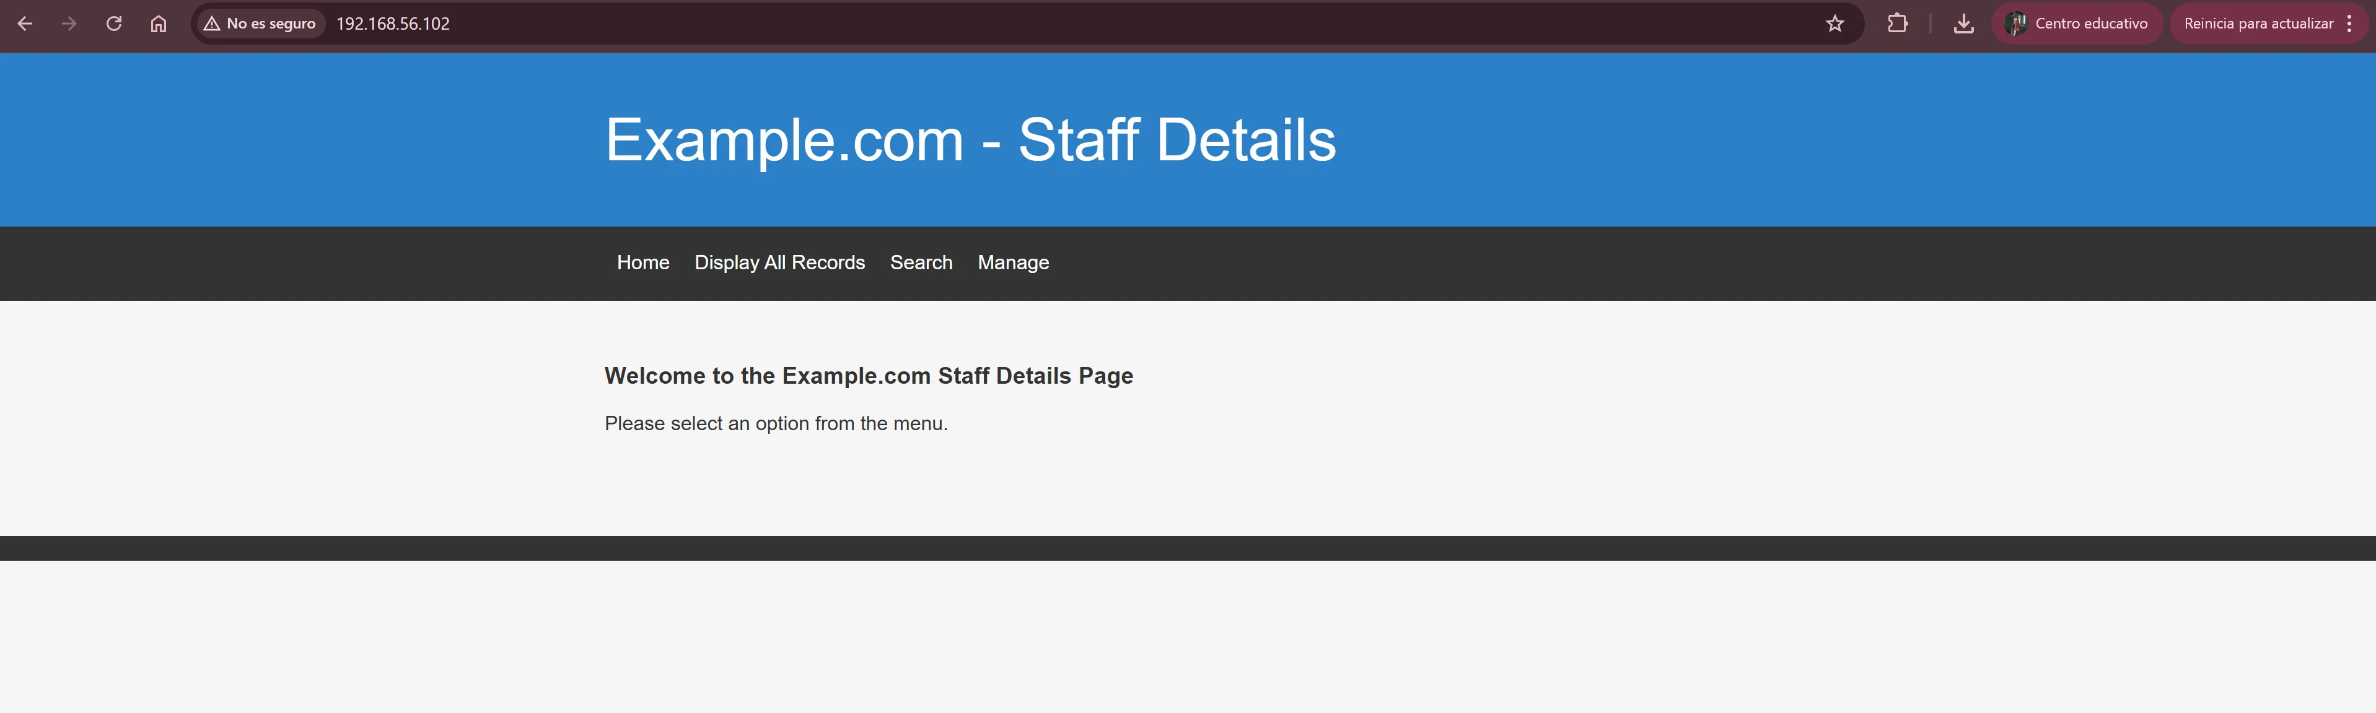The image size is (2376, 713).
Task: Go back to the previous page
Action: pyautogui.click(x=25, y=24)
